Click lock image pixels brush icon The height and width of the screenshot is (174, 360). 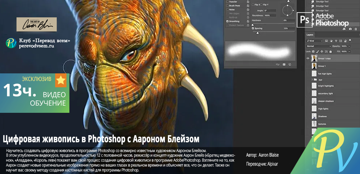[x=318, y=51]
